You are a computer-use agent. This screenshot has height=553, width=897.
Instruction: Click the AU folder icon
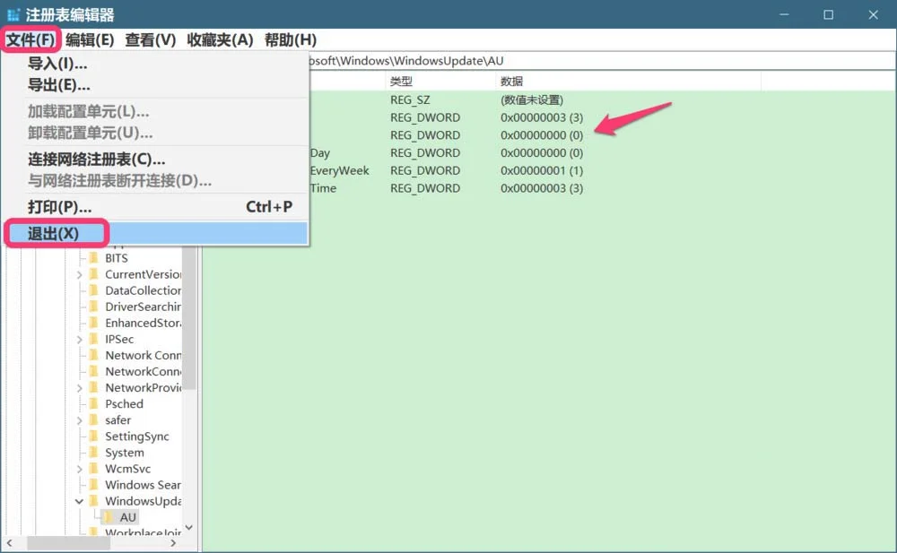click(x=109, y=517)
